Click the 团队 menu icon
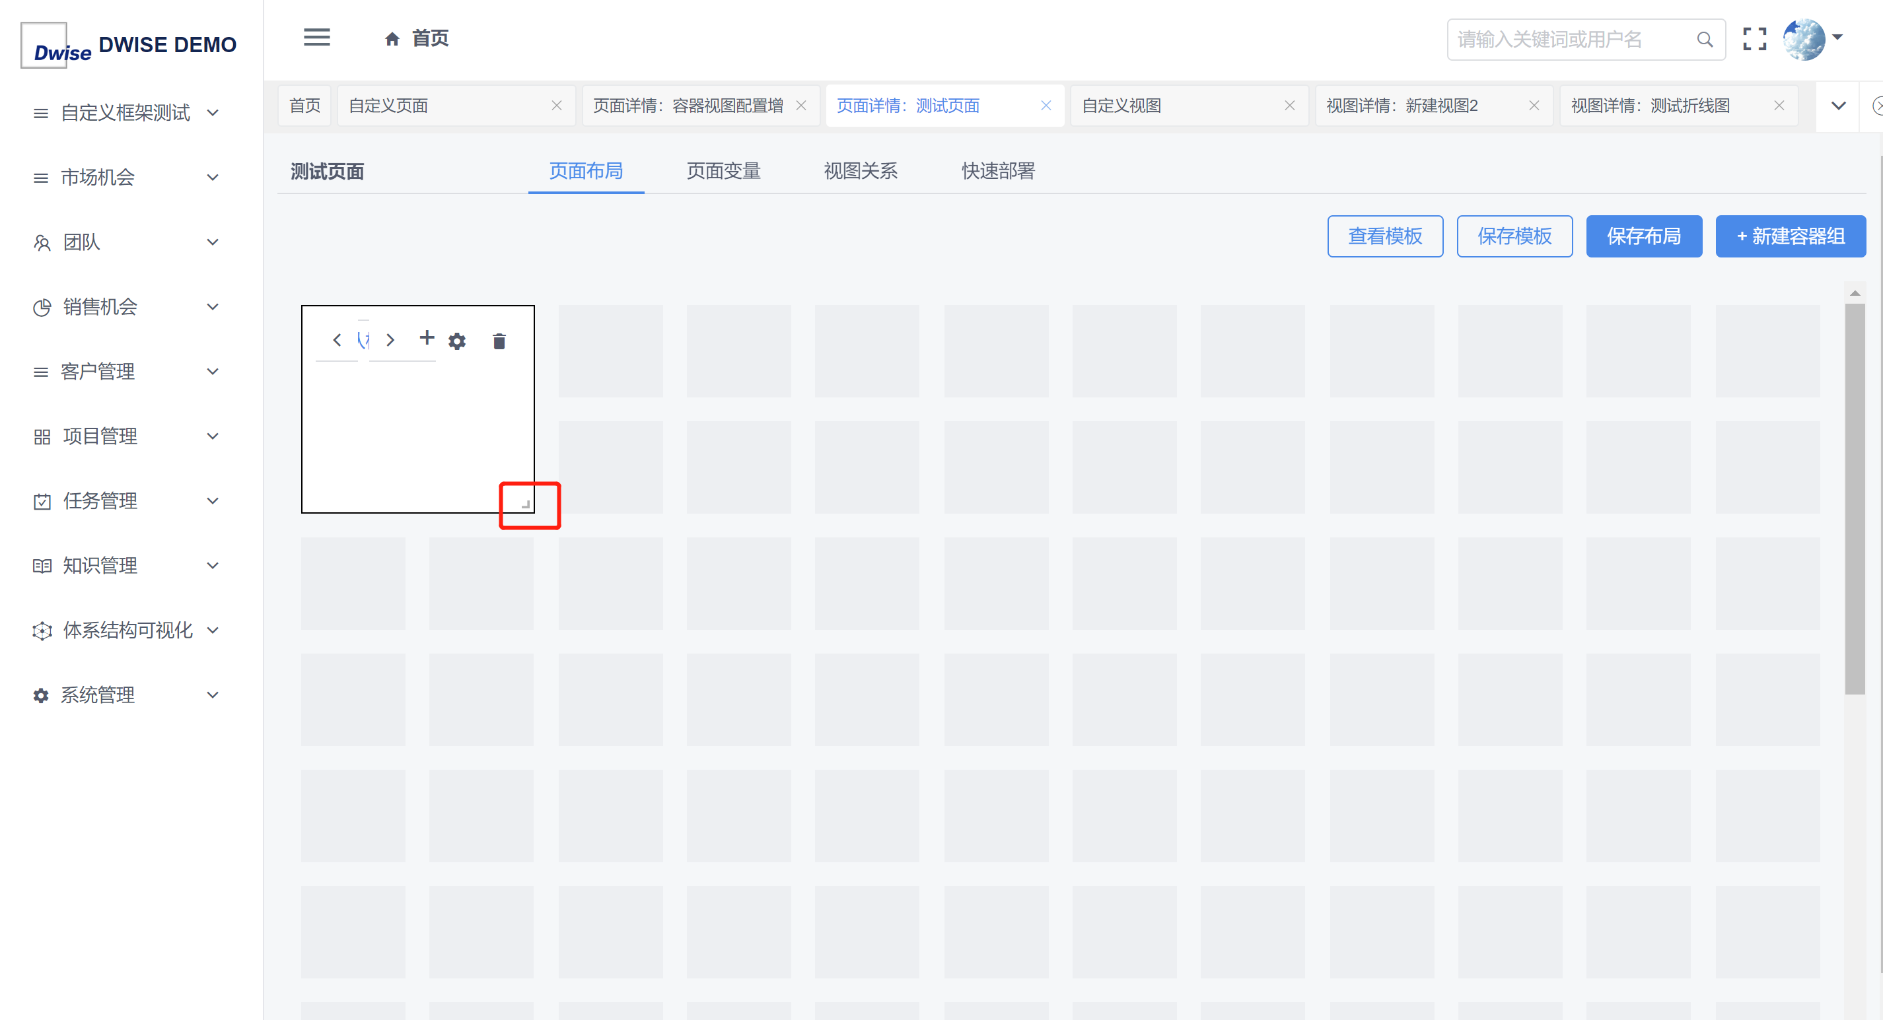Viewport: 1883px width, 1020px height. click(42, 242)
